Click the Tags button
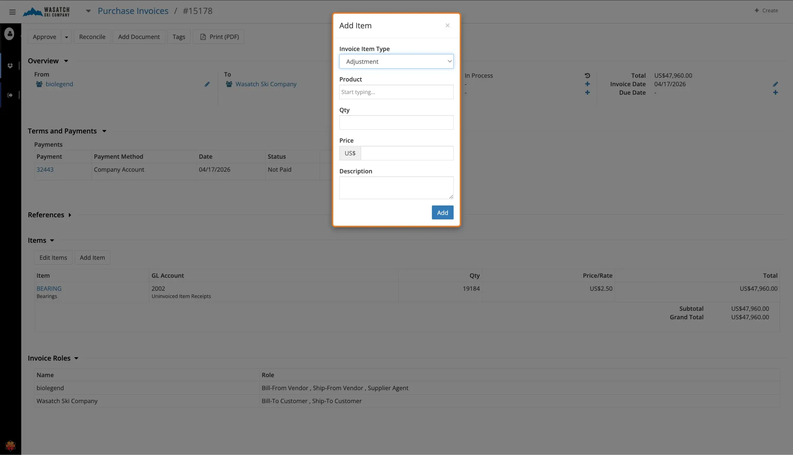This screenshot has width=793, height=455. (179, 37)
